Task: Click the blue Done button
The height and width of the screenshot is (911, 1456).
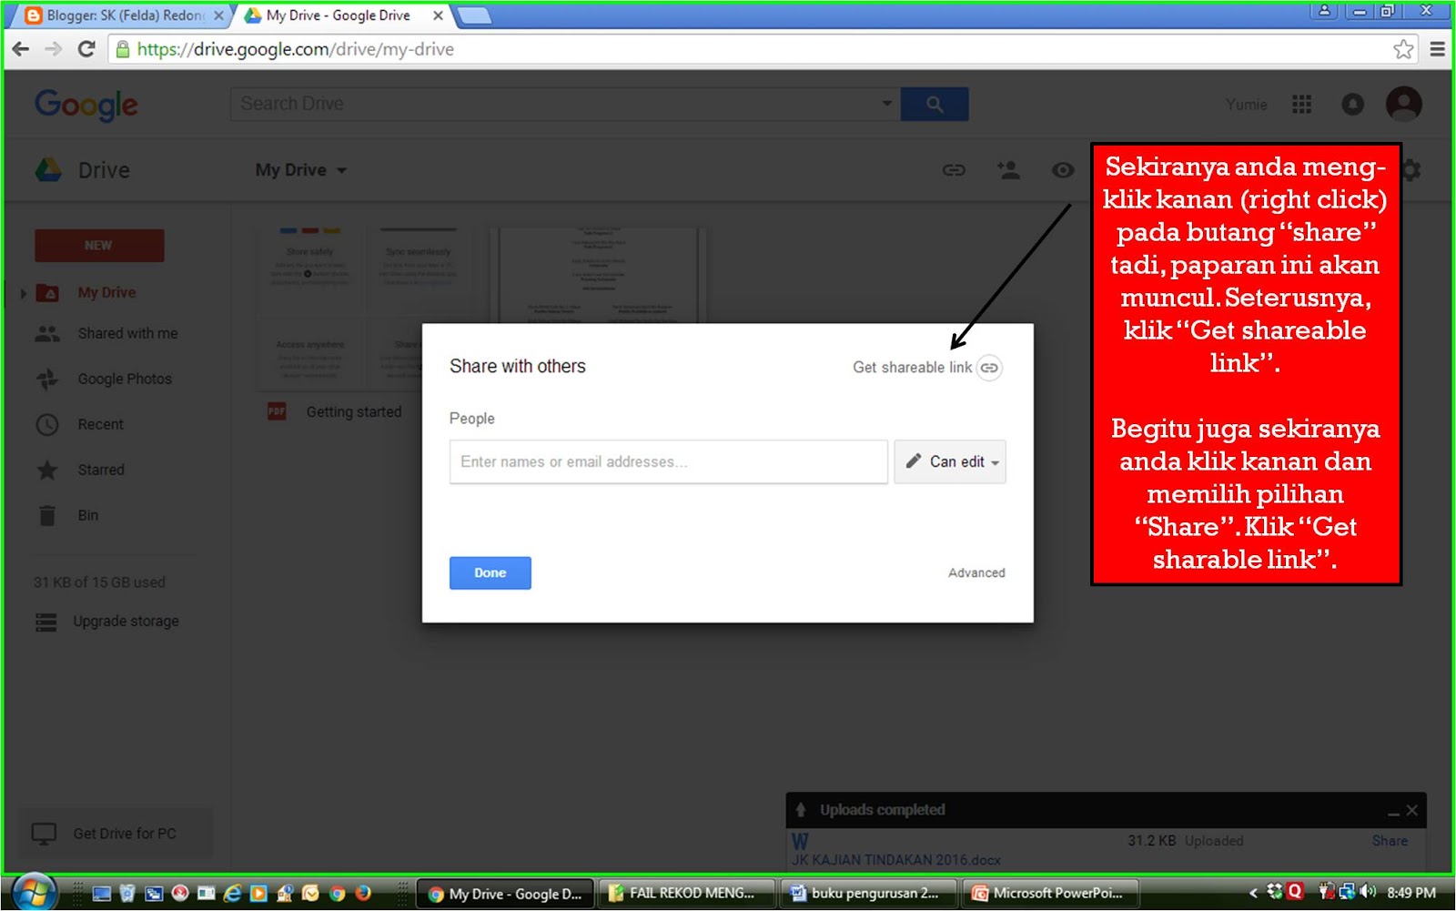Action: click(x=490, y=572)
